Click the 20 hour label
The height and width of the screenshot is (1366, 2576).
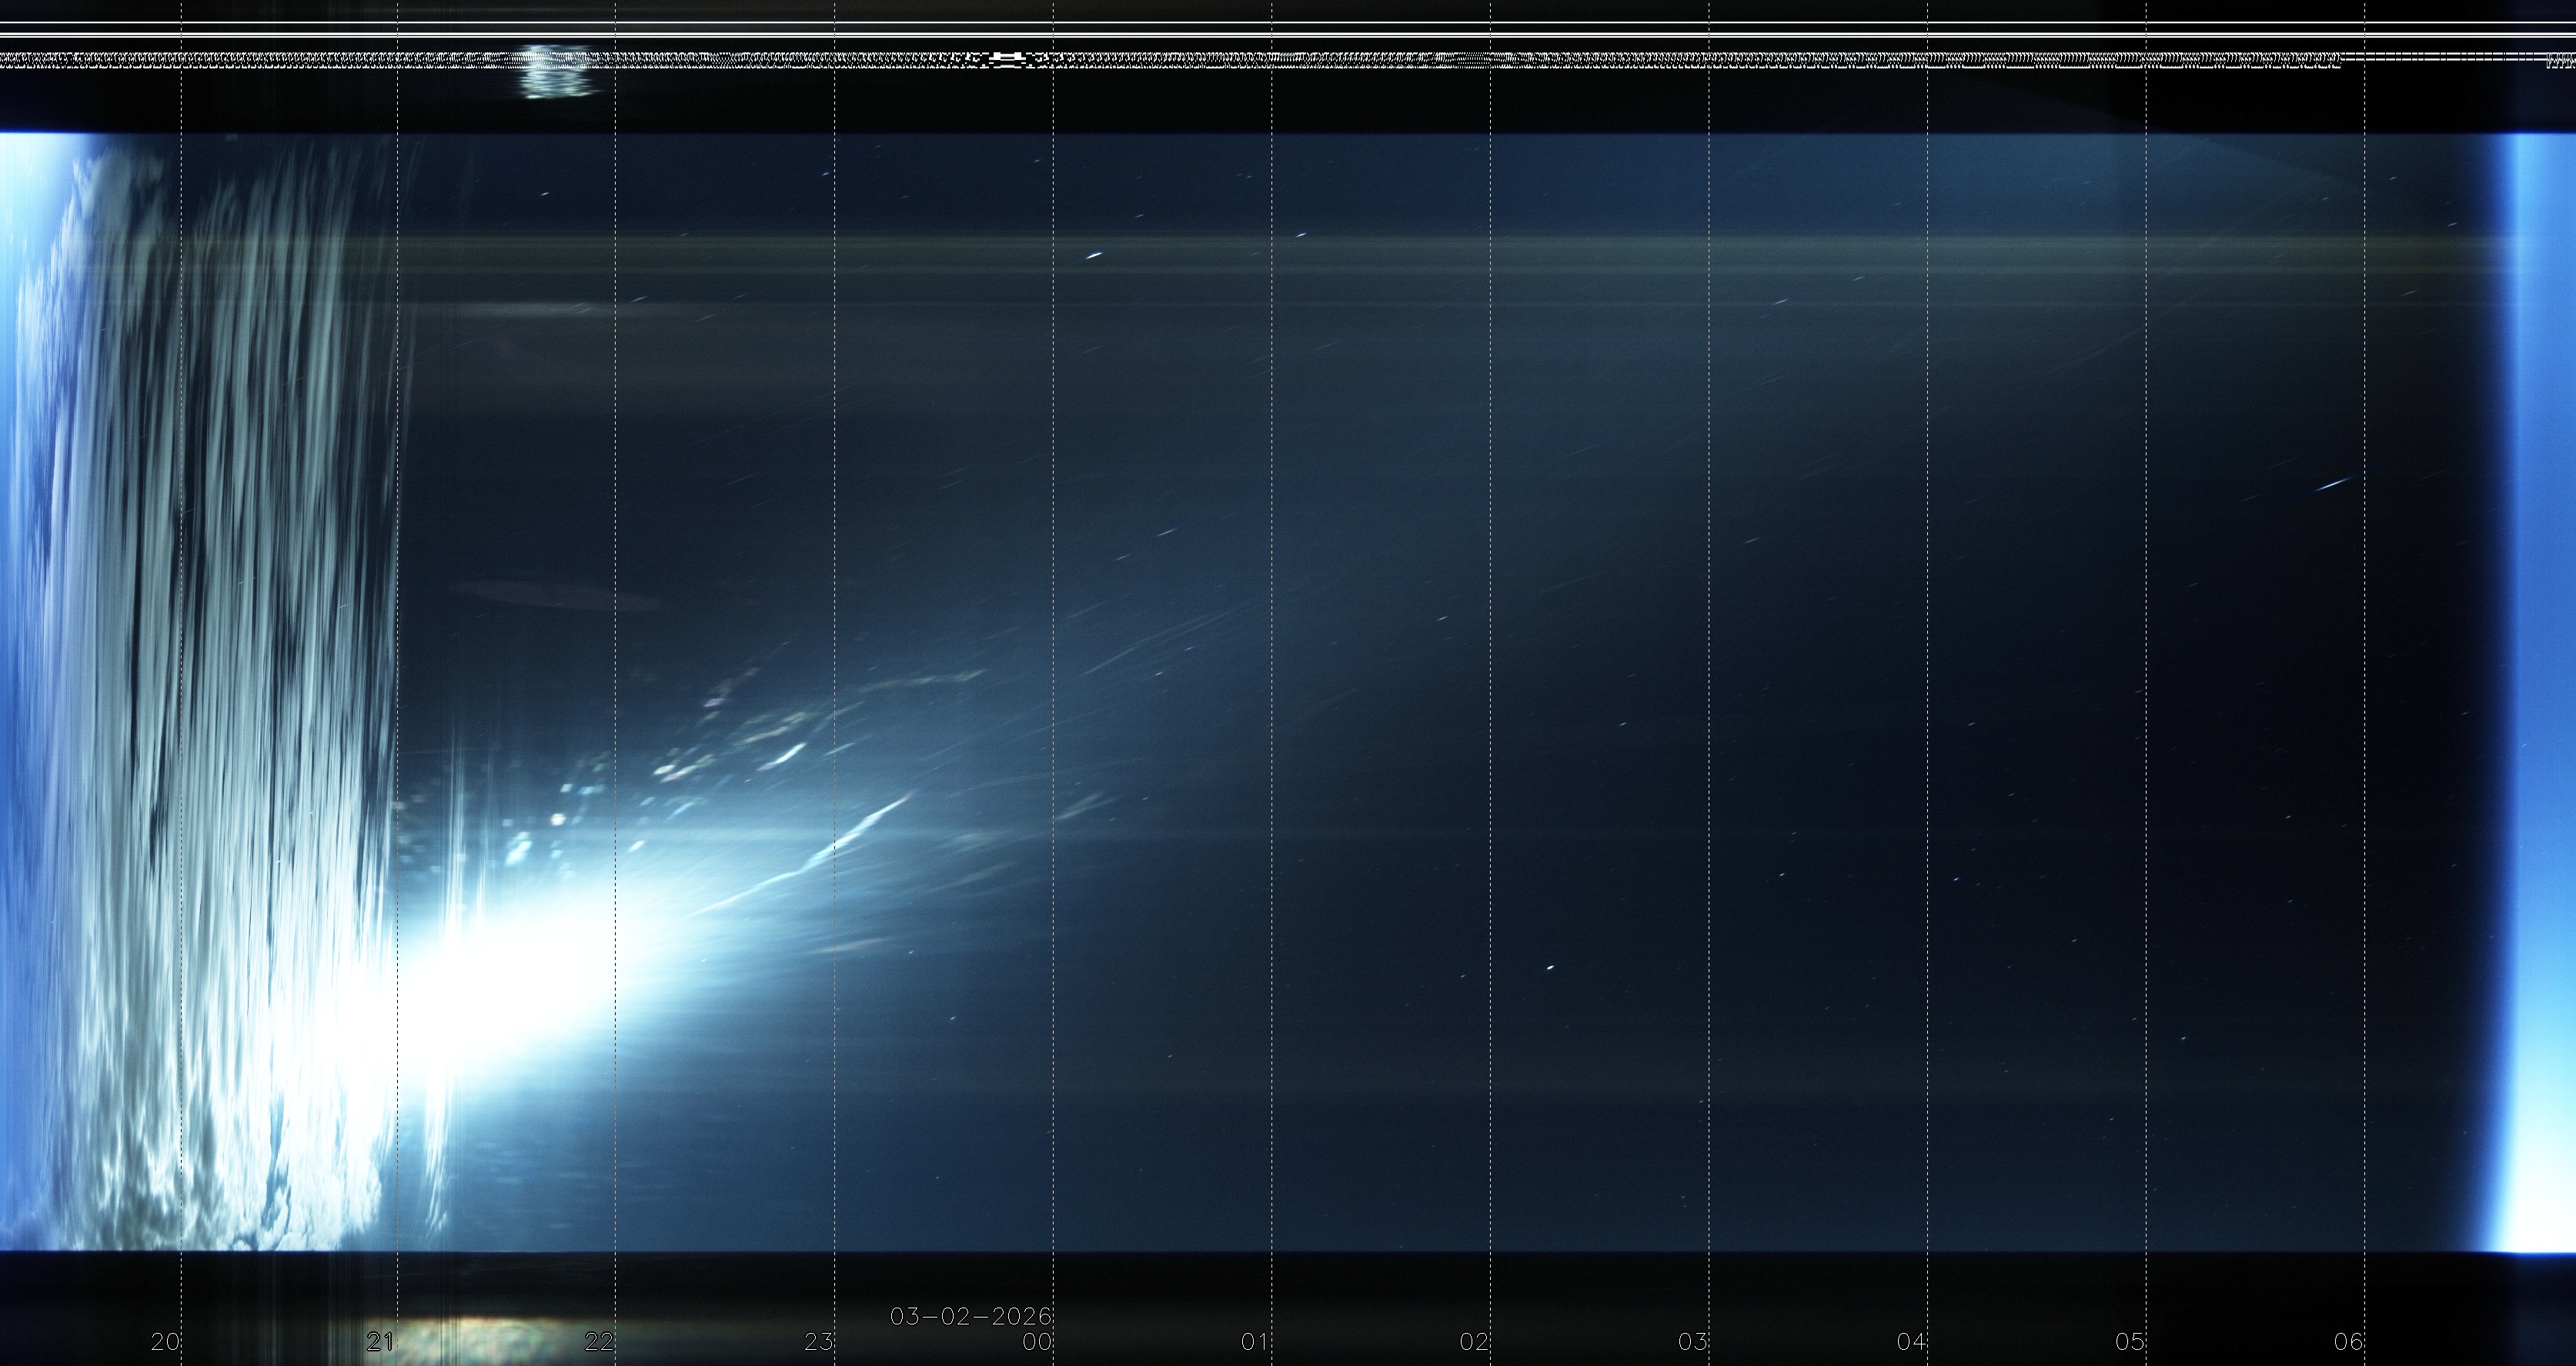165,1342
